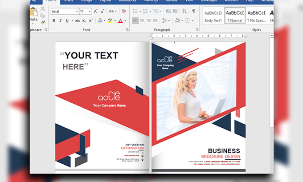Switch to the Design ribbon tab
303x182 pixels.
[x=86, y=1]
